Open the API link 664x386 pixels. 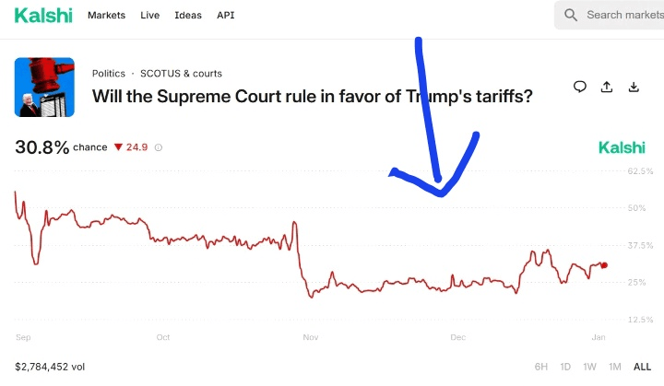click(225, 16)
